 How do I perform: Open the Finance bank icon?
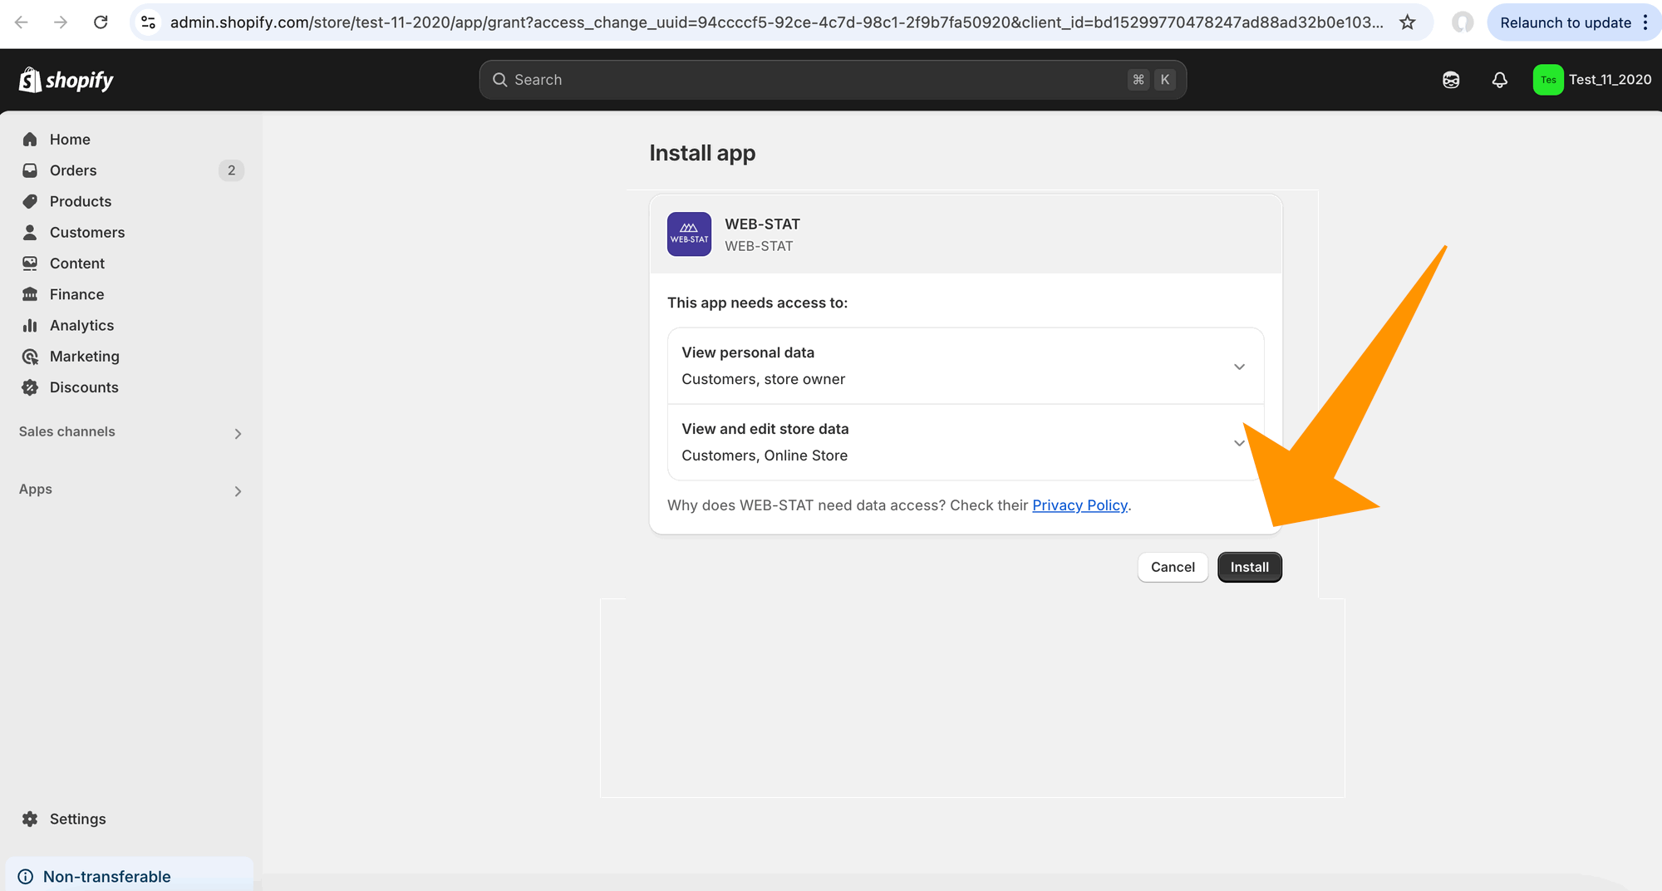tap(30, 294)
